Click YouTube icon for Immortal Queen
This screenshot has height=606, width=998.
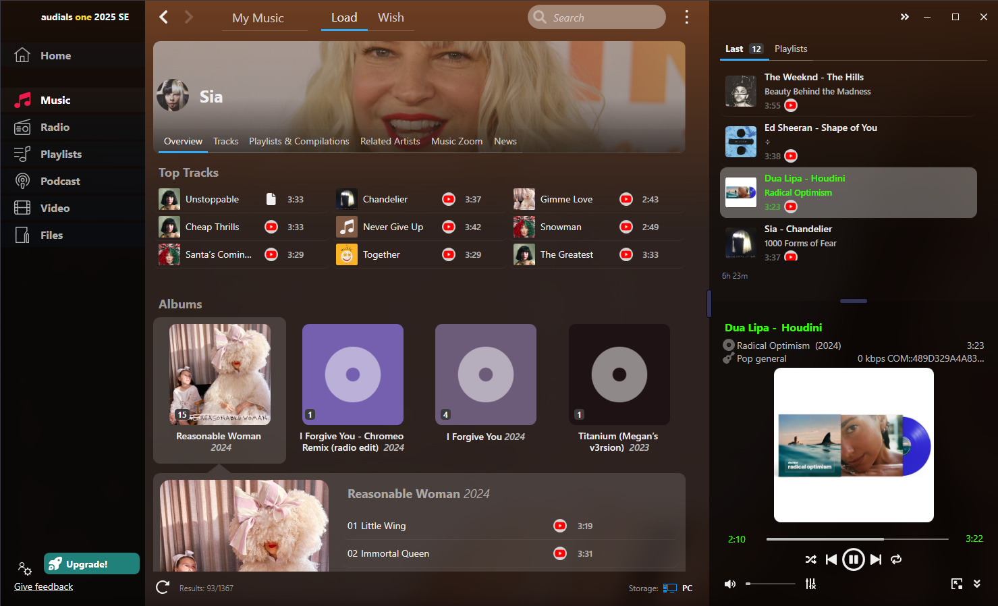560,553
